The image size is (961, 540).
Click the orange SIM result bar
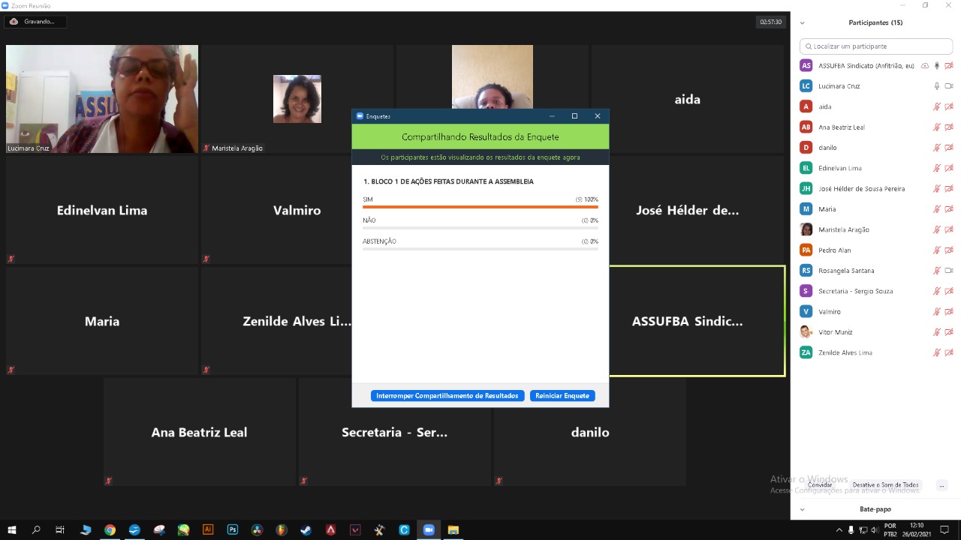coord(480,207)
